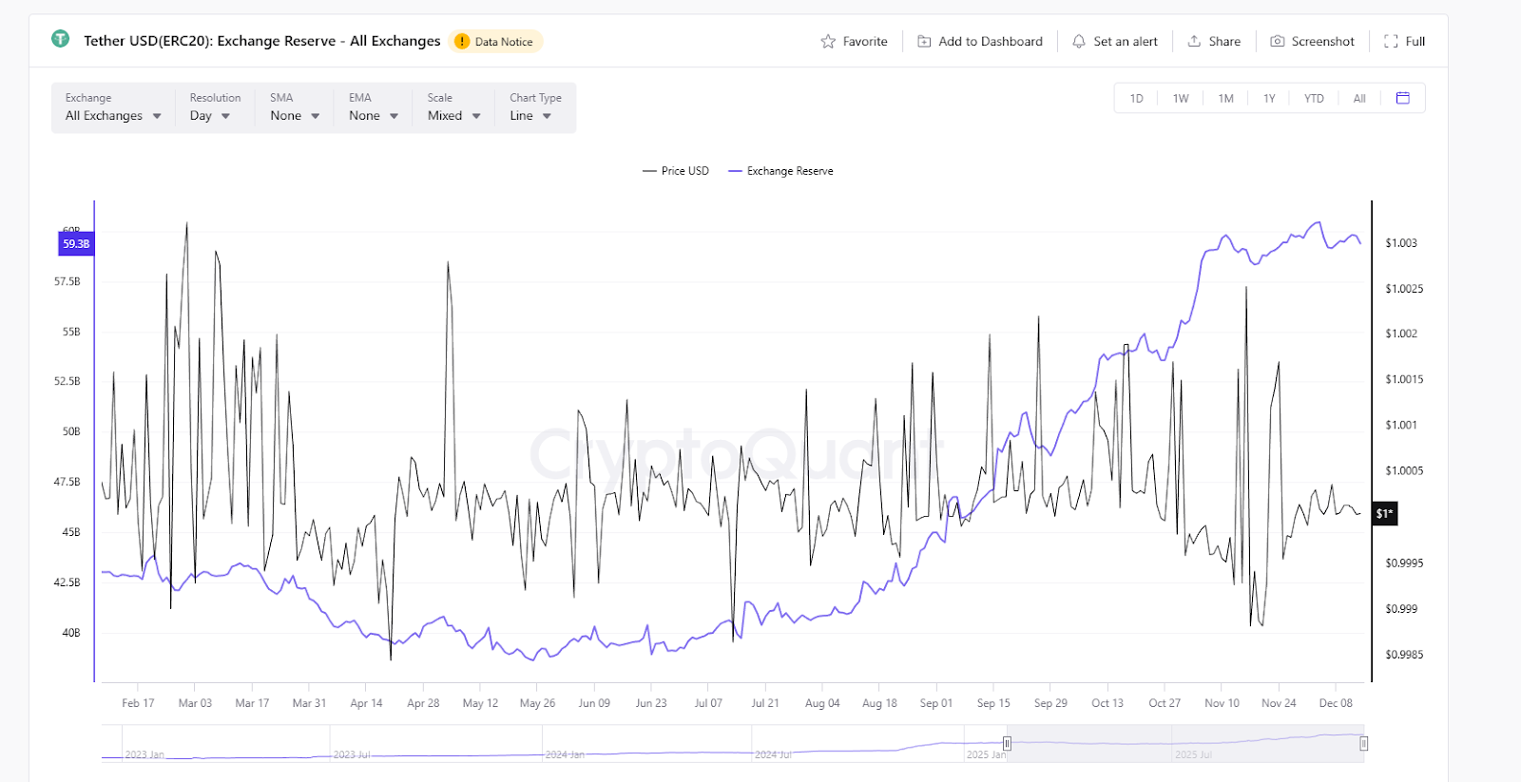Click the Screenshot camera icon

[x=1278, y=42]
